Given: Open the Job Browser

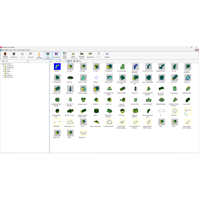Looking at the screenshot, I should tap(14, 55).
